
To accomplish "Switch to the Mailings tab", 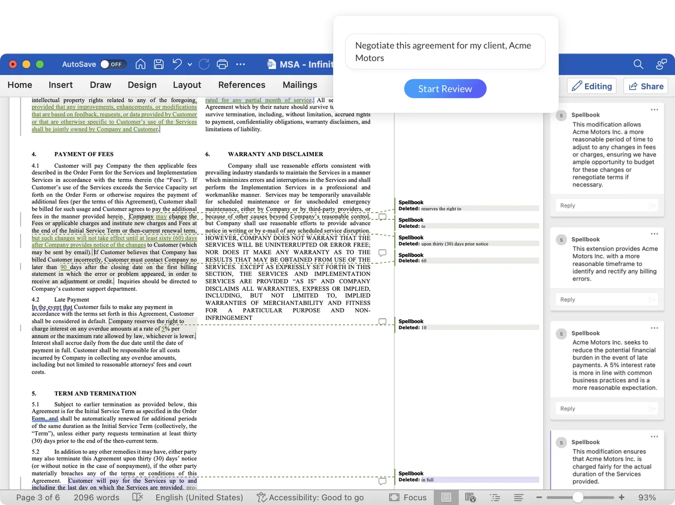I will click(x=300, y=85).
